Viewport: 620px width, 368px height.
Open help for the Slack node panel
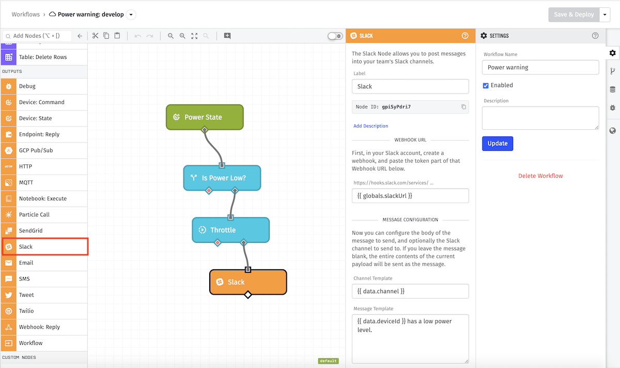pos(465,36)
